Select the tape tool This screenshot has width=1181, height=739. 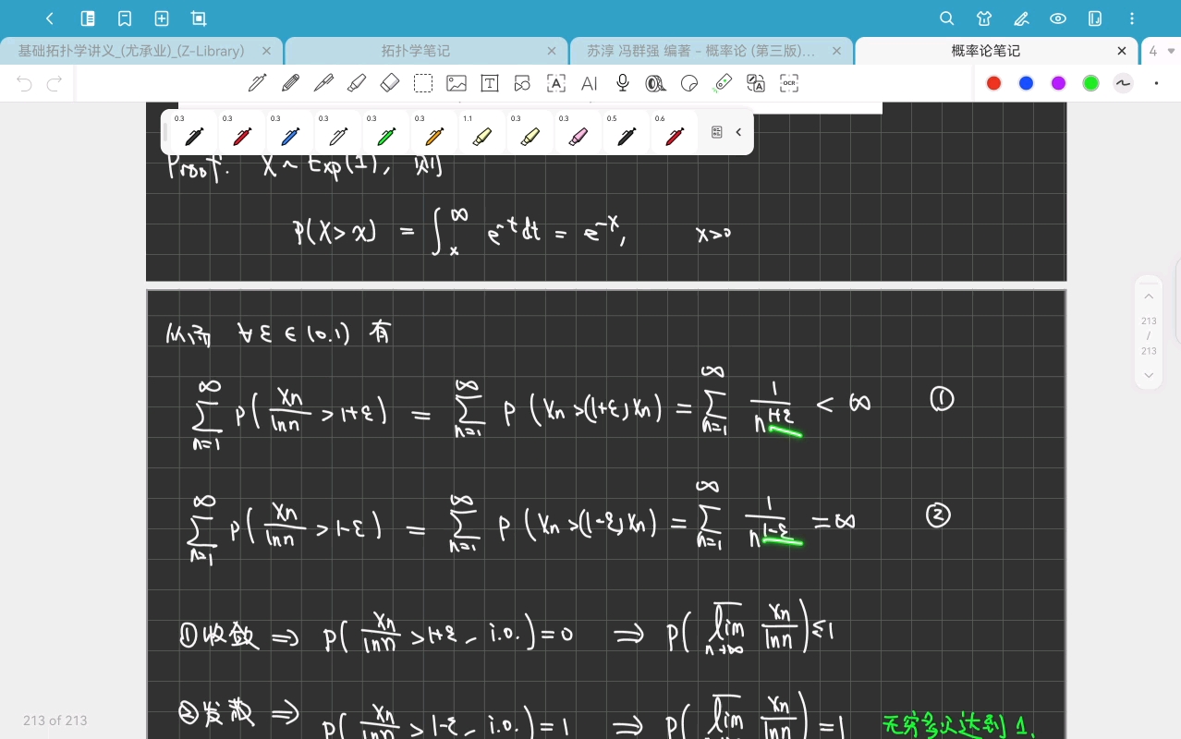656,83
